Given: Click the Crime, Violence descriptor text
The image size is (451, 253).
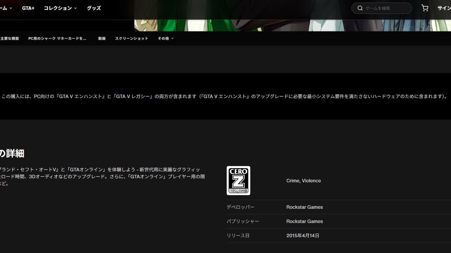Looking at the screenshot, I should coord(303,181).
